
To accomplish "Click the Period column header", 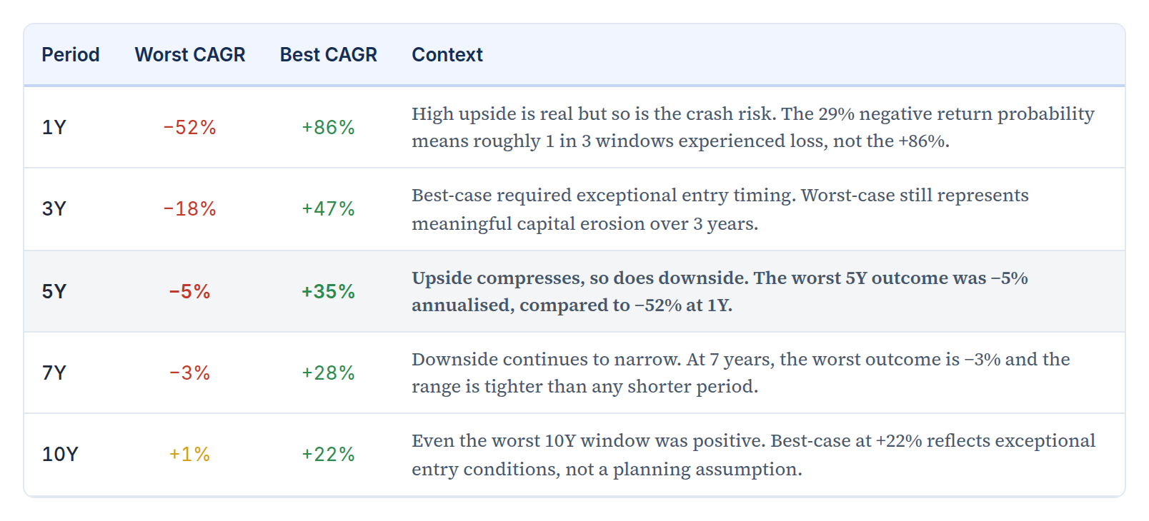I will [70, 55].
